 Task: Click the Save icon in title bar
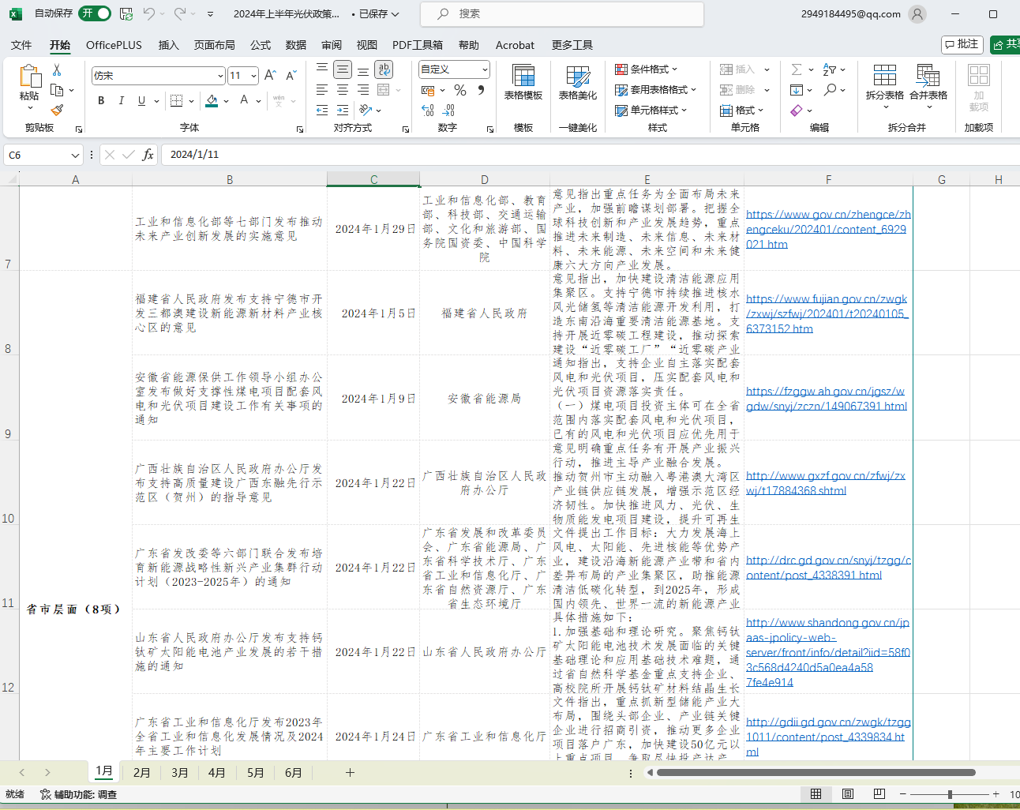(126, 13)
